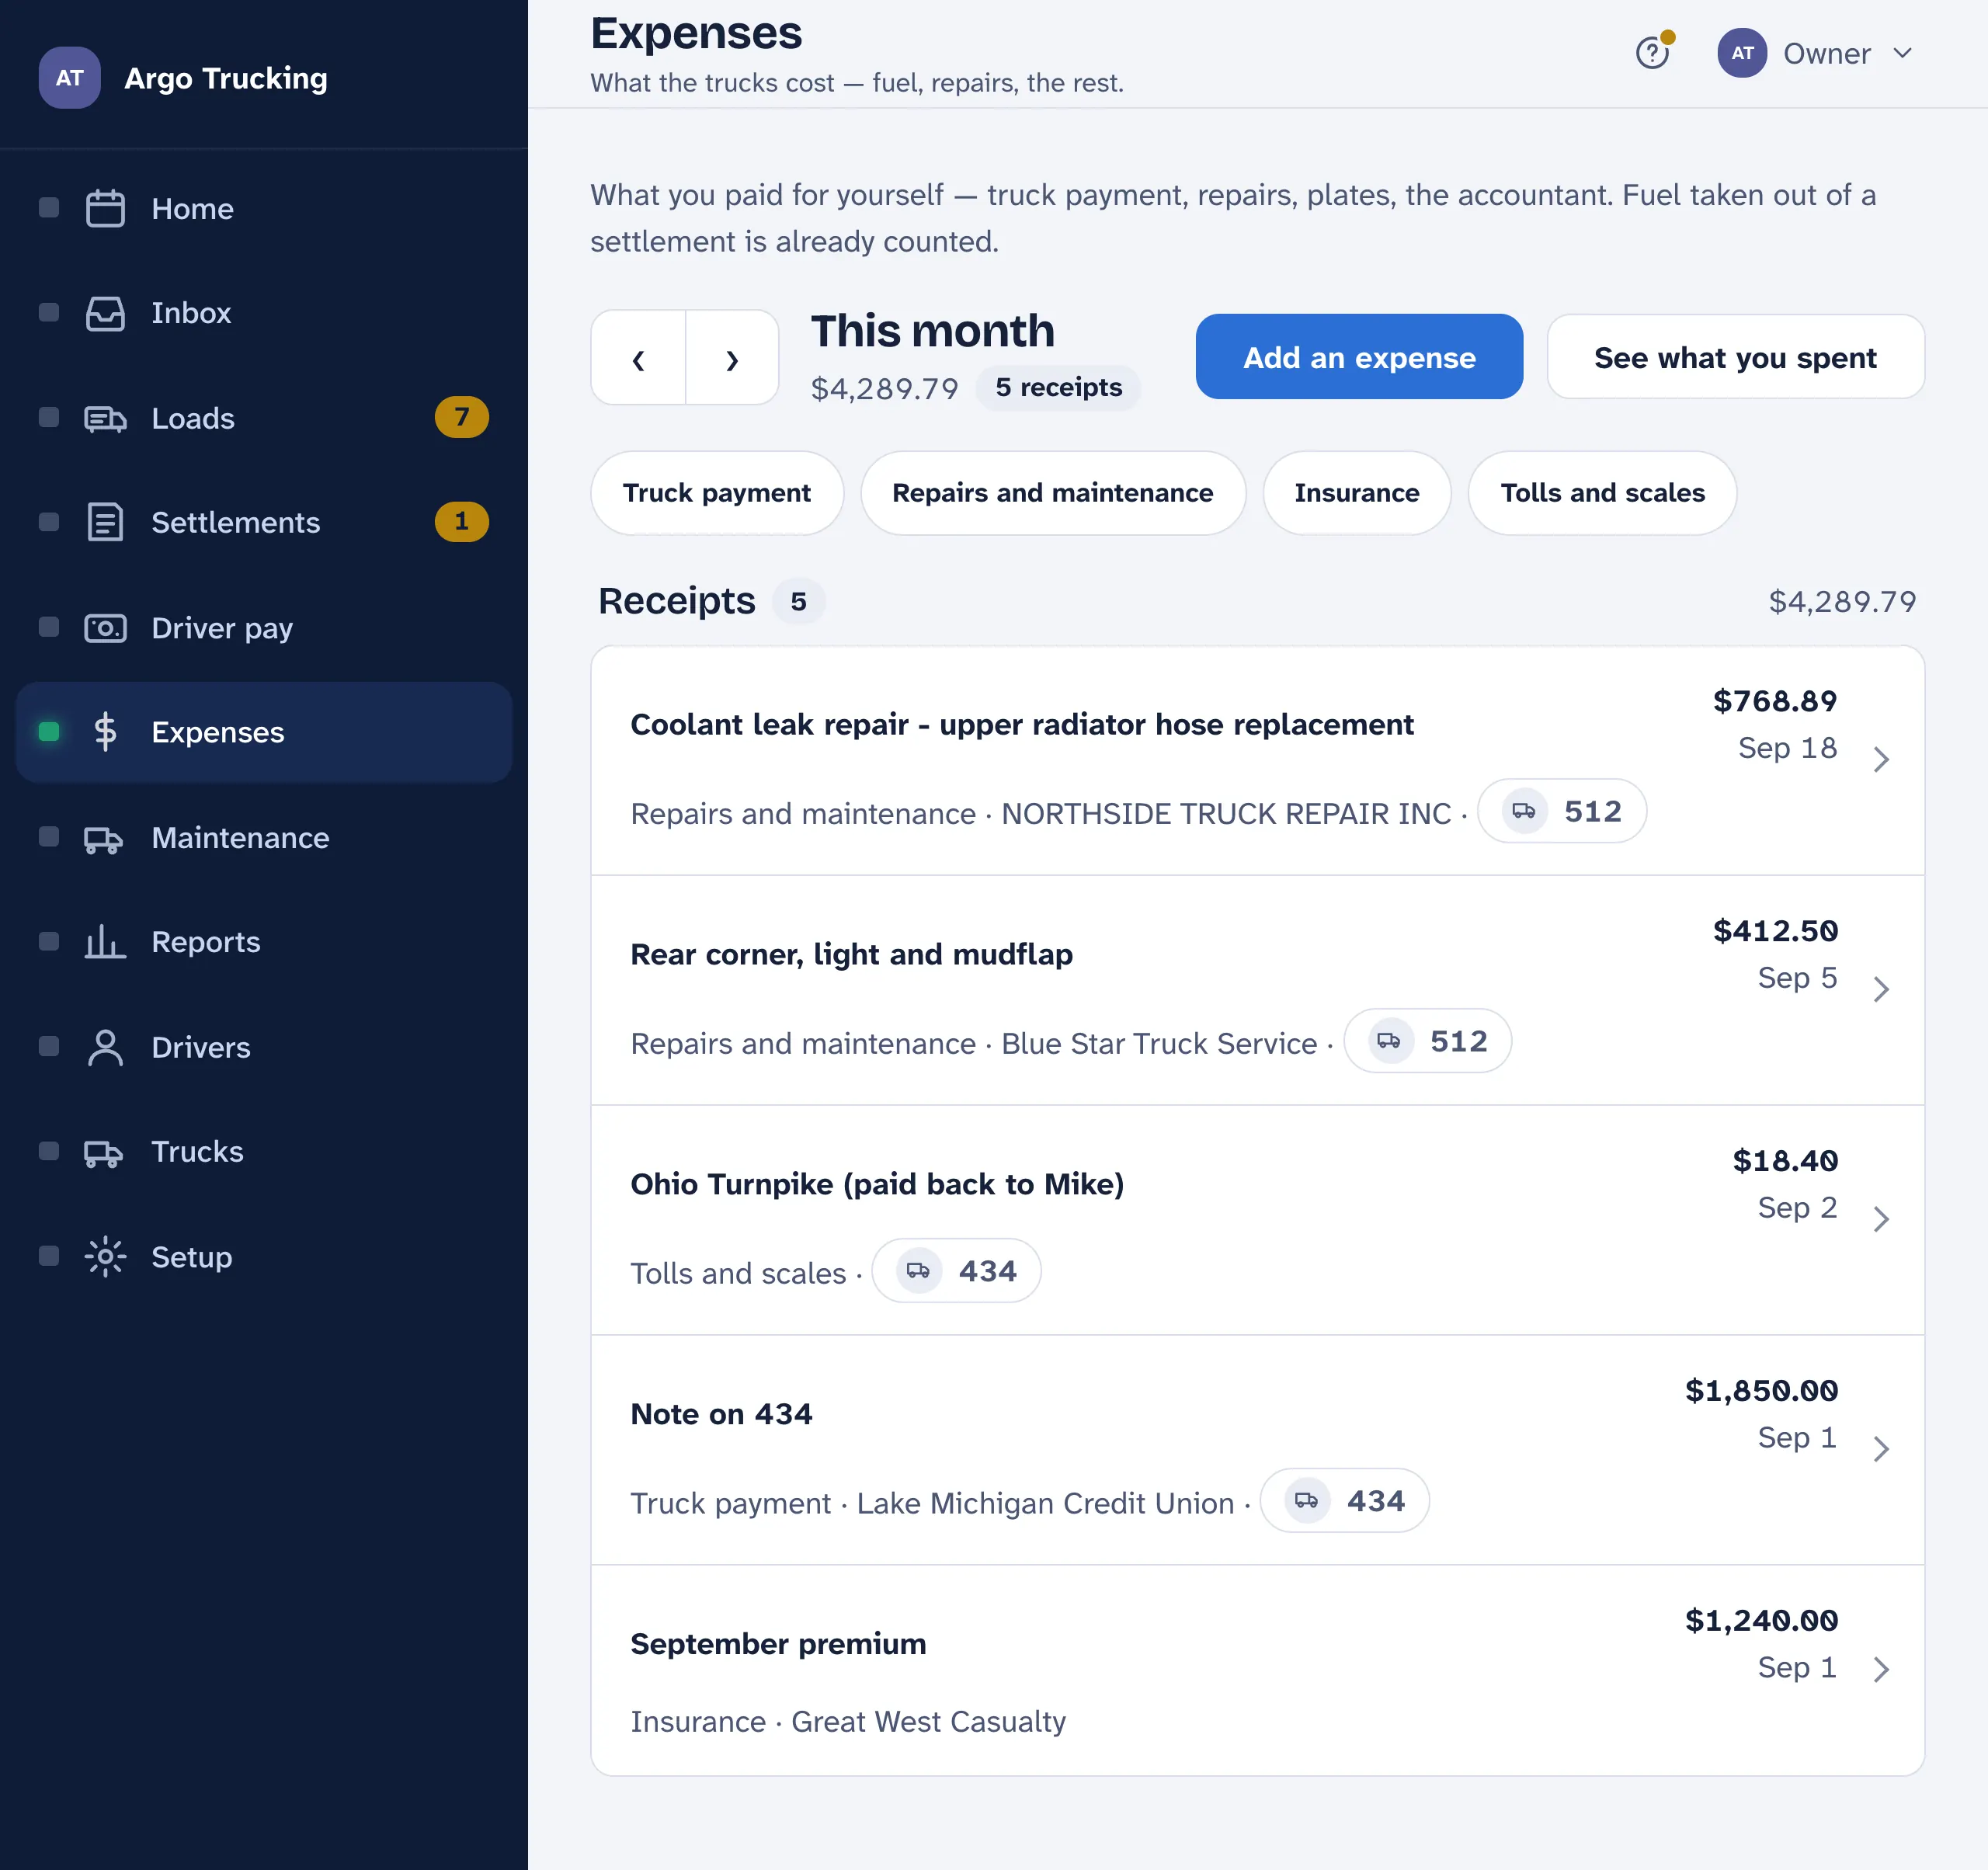Click NORTHSIDE TRUCK REPAIR INC vendor text
Image resolution: width=1988 pixels, height=1870 pixels.
click(x=1226, y=814)
